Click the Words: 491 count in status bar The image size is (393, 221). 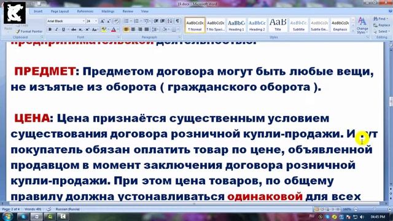(33, 209)
